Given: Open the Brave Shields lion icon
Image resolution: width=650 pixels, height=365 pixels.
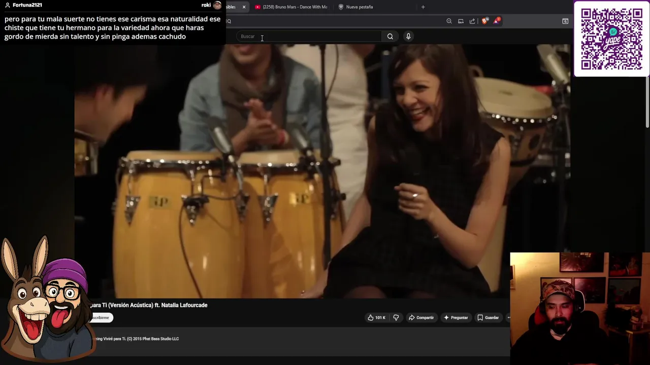Looking at the screenshot, I should (484, 21).
